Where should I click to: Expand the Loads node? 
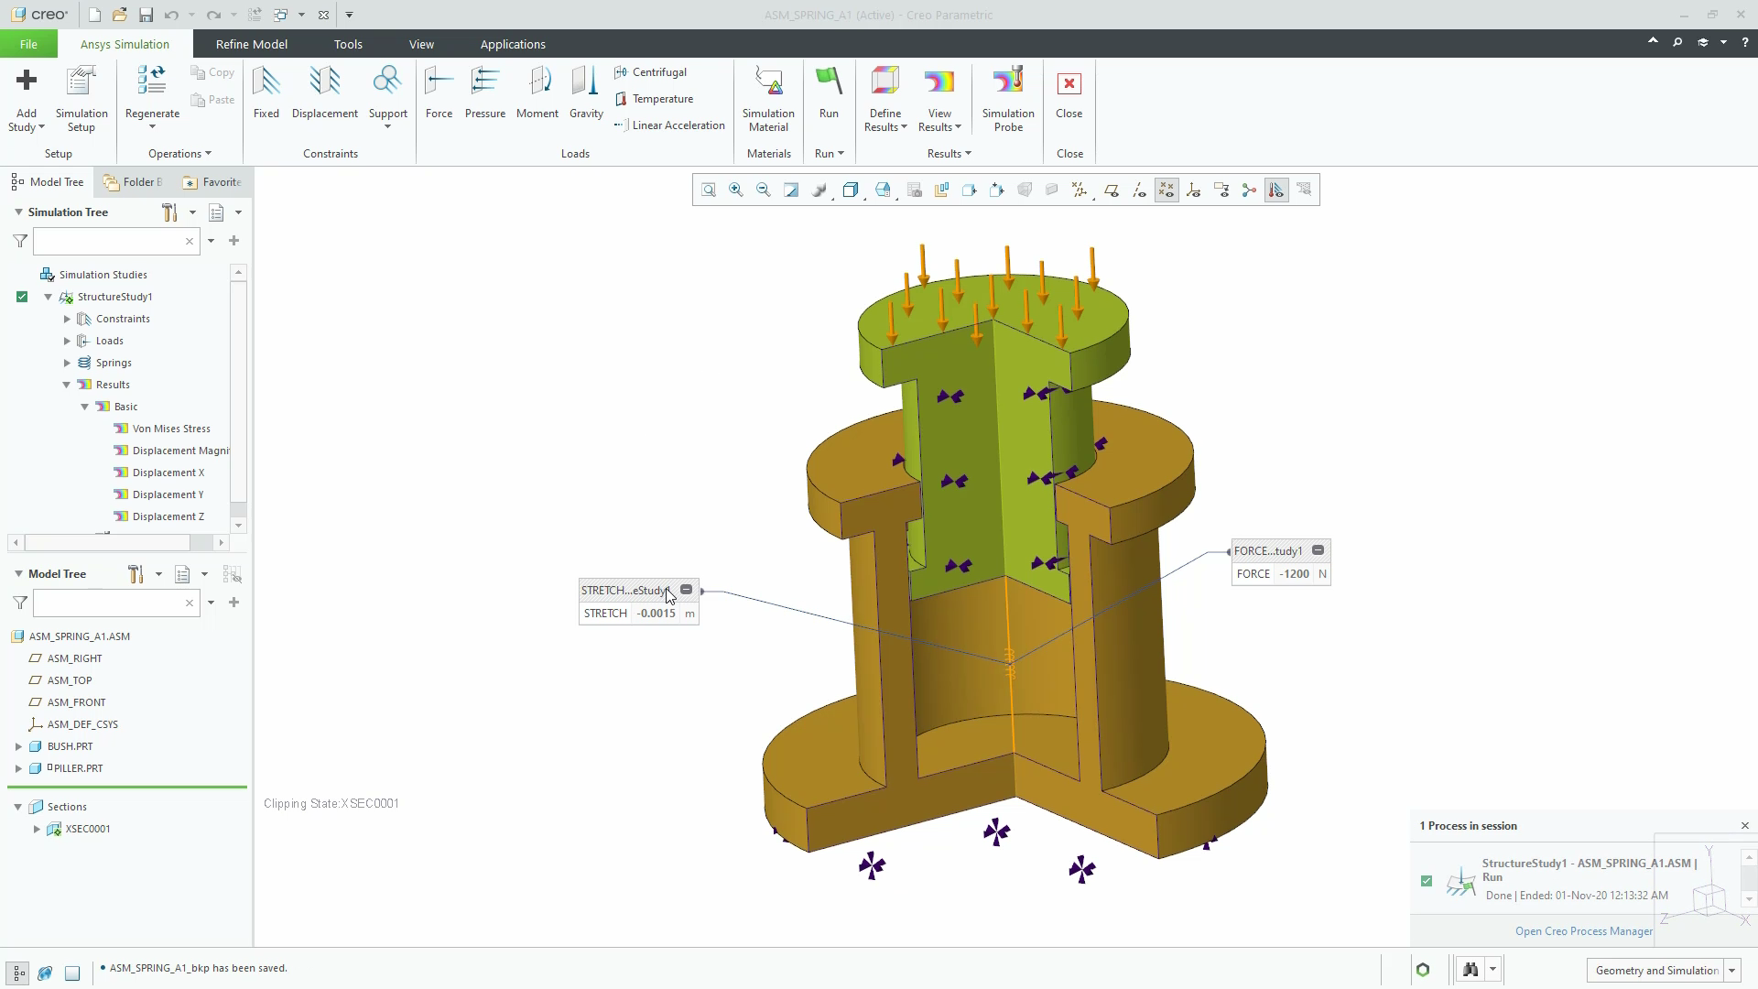tap(67, 341)
